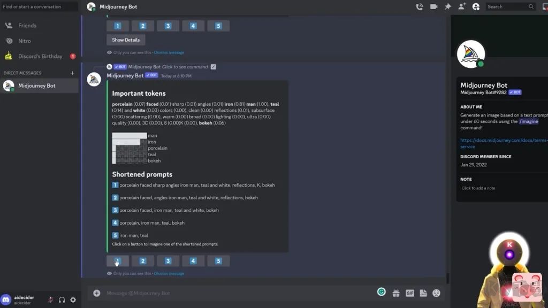Toggle deafen headphones in user panel
Screen dimensions: 548x308
click(x=62, y=300)
